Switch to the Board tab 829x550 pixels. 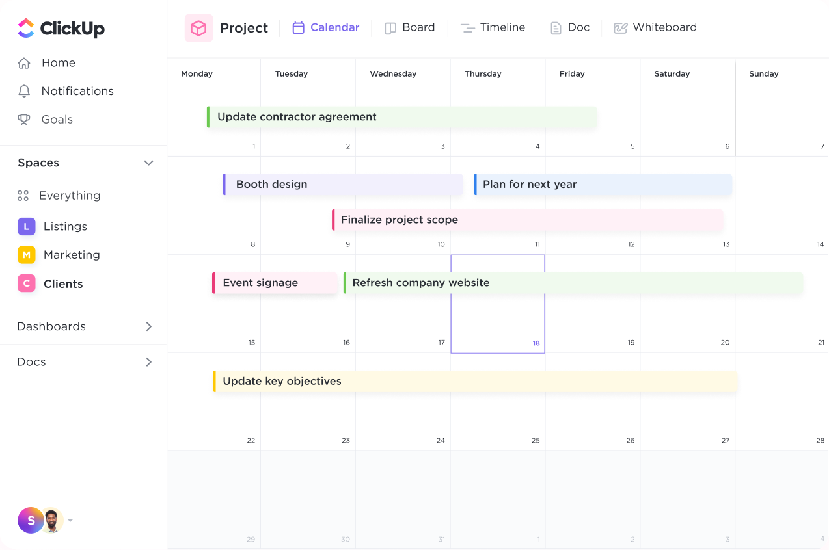click(x=409, y=28)
